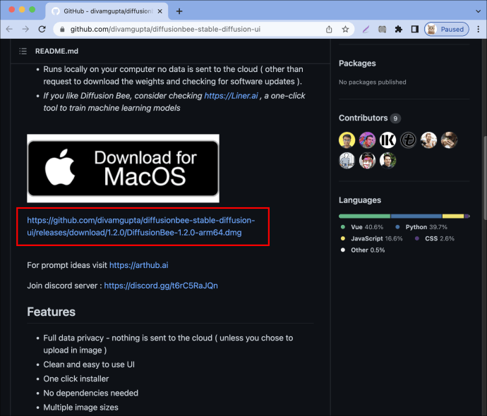Open the discord.gg/t6rC5RaJQn invite link
This screenshot has height=416, width=487.
tap(161, 286)
